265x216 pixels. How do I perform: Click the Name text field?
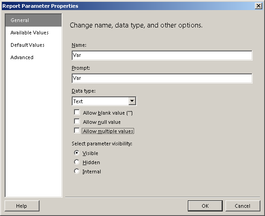162,55
